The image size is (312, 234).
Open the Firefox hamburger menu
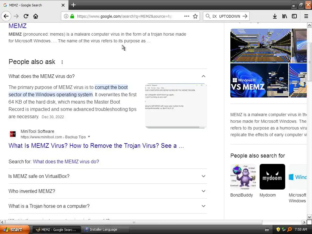pos(306,16)
